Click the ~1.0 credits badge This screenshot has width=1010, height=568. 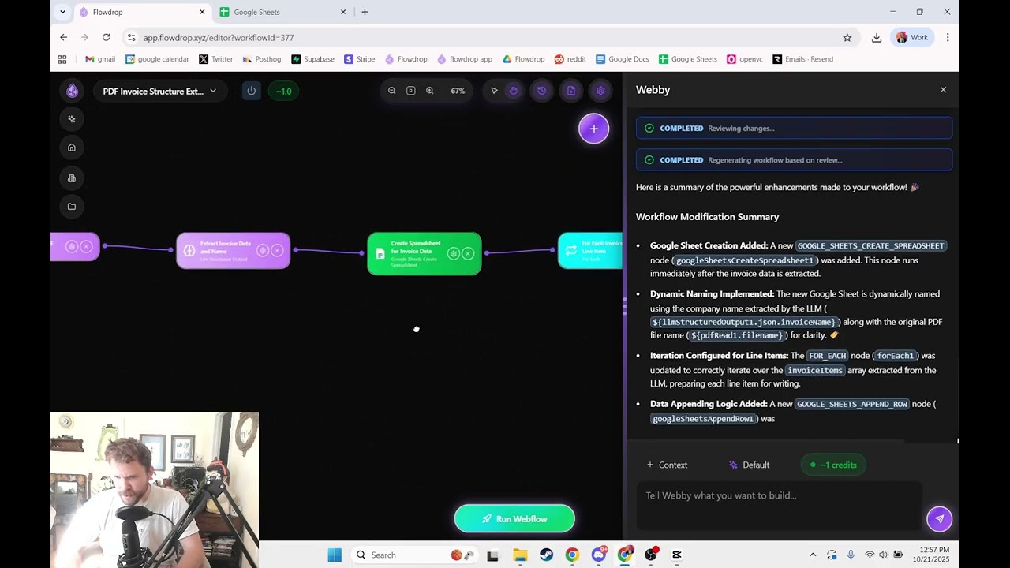point(284,91)
